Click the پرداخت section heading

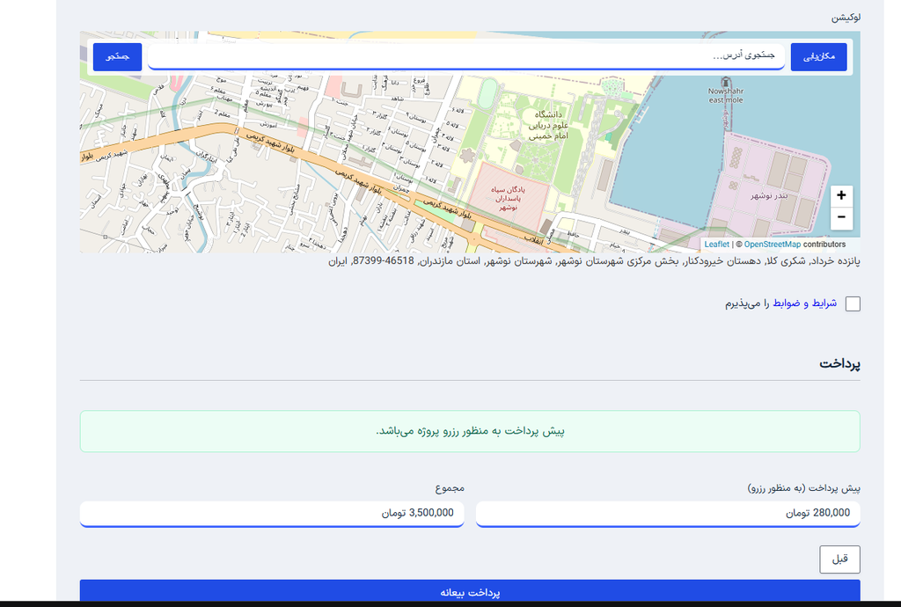(x=839, y=363)
